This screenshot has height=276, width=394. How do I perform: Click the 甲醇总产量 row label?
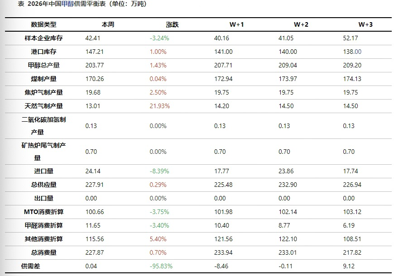click(x=44, y=65)
